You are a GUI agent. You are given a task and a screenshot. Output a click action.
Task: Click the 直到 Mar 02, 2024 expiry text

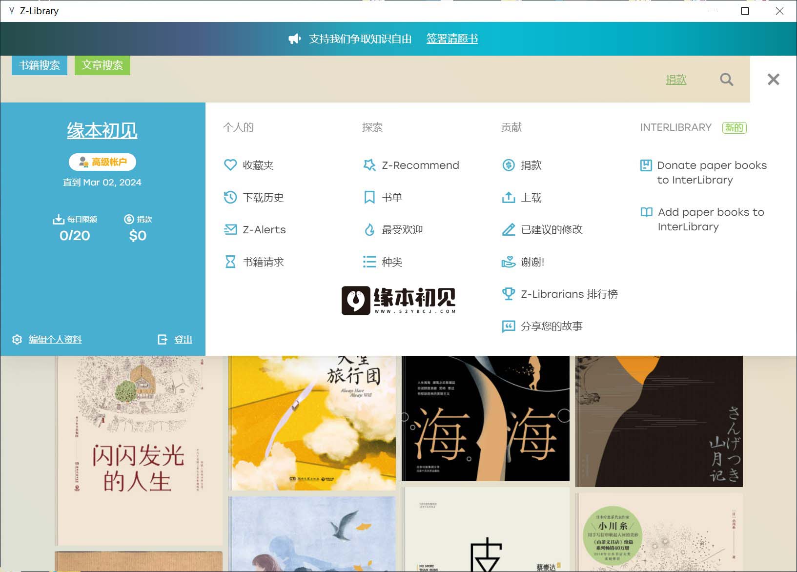point(102,182)
